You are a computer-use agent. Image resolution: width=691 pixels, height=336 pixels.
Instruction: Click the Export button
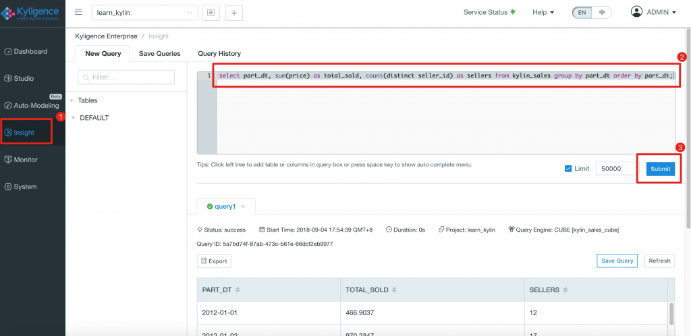coord(214,261)
